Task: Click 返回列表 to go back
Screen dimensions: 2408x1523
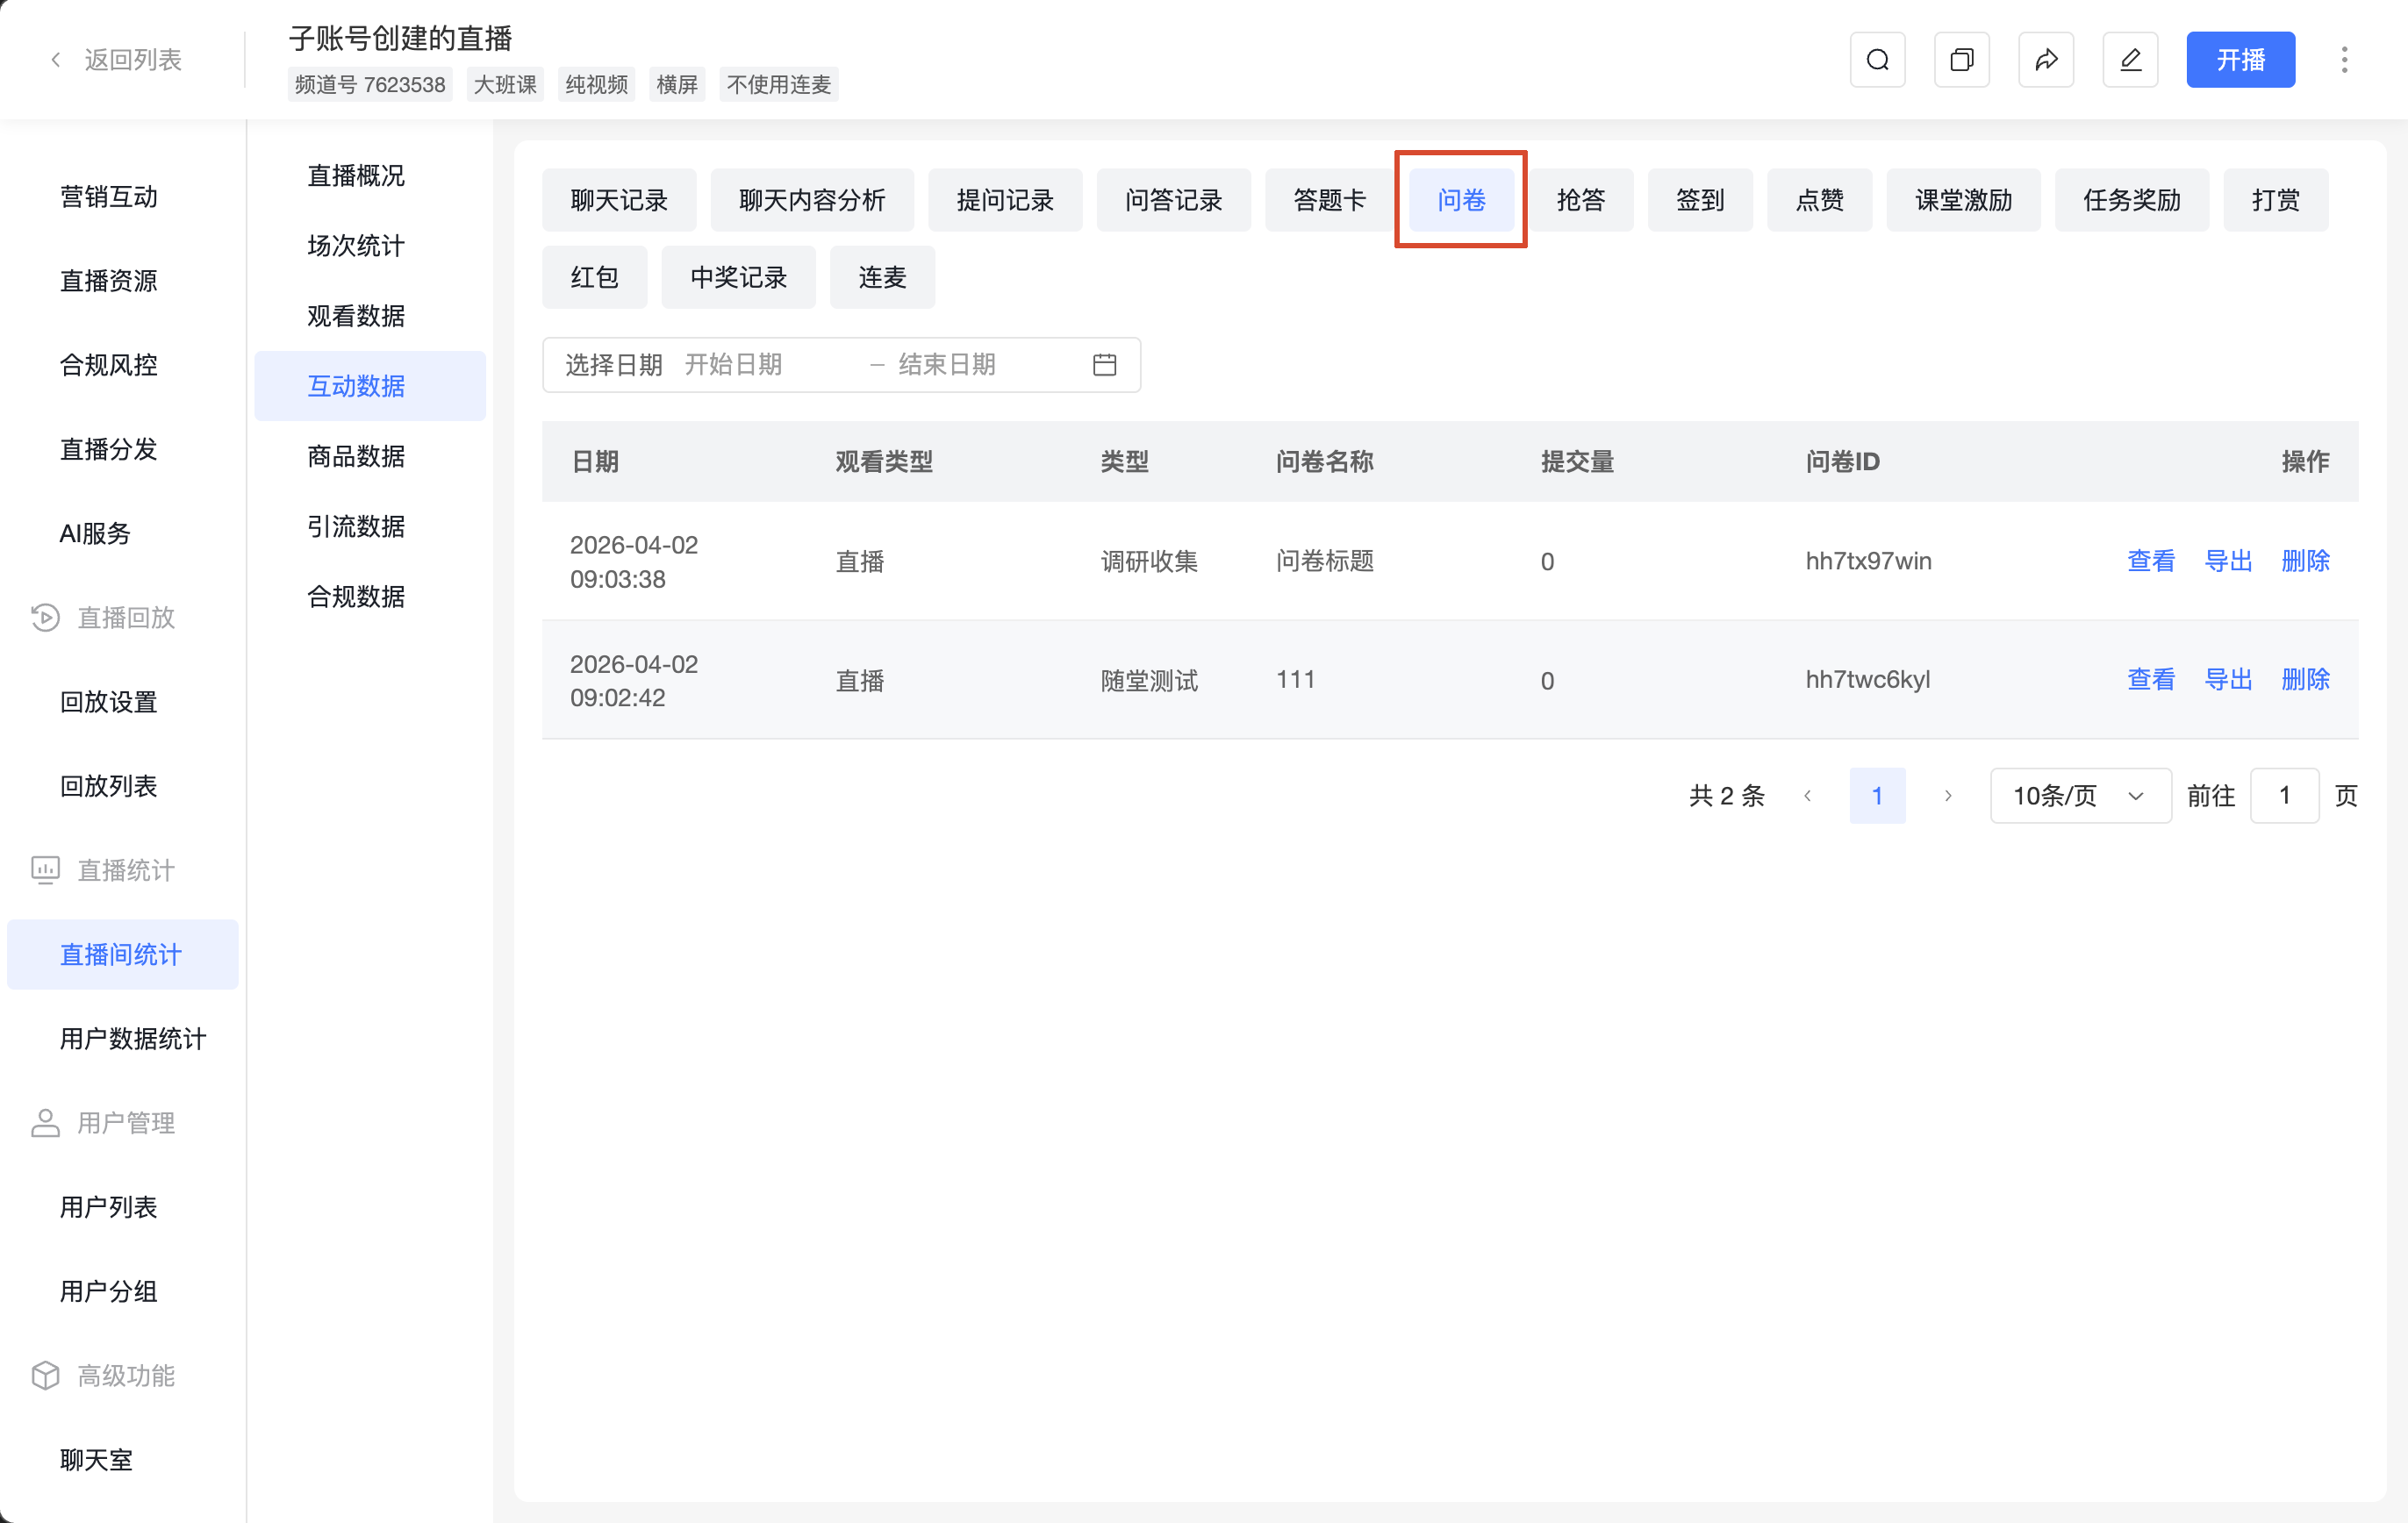Action: (133, 60)
